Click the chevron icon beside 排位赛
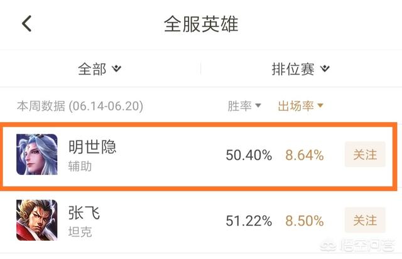The width and height of the screenshot is (402, 259). click(325, 68)
